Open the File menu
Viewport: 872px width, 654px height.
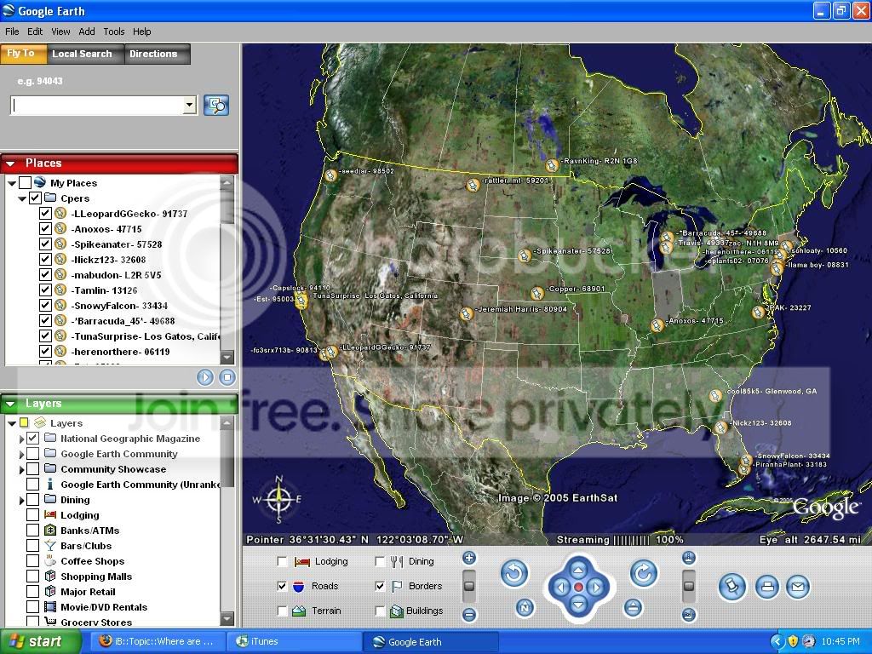(x=12, y=32)
